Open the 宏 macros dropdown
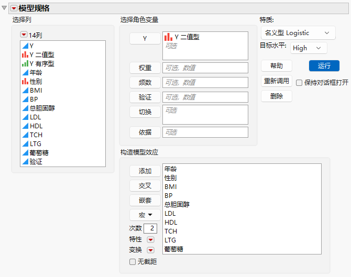This screenshot has height=277, width=351. pyautogui.click(x=145, y=215)
